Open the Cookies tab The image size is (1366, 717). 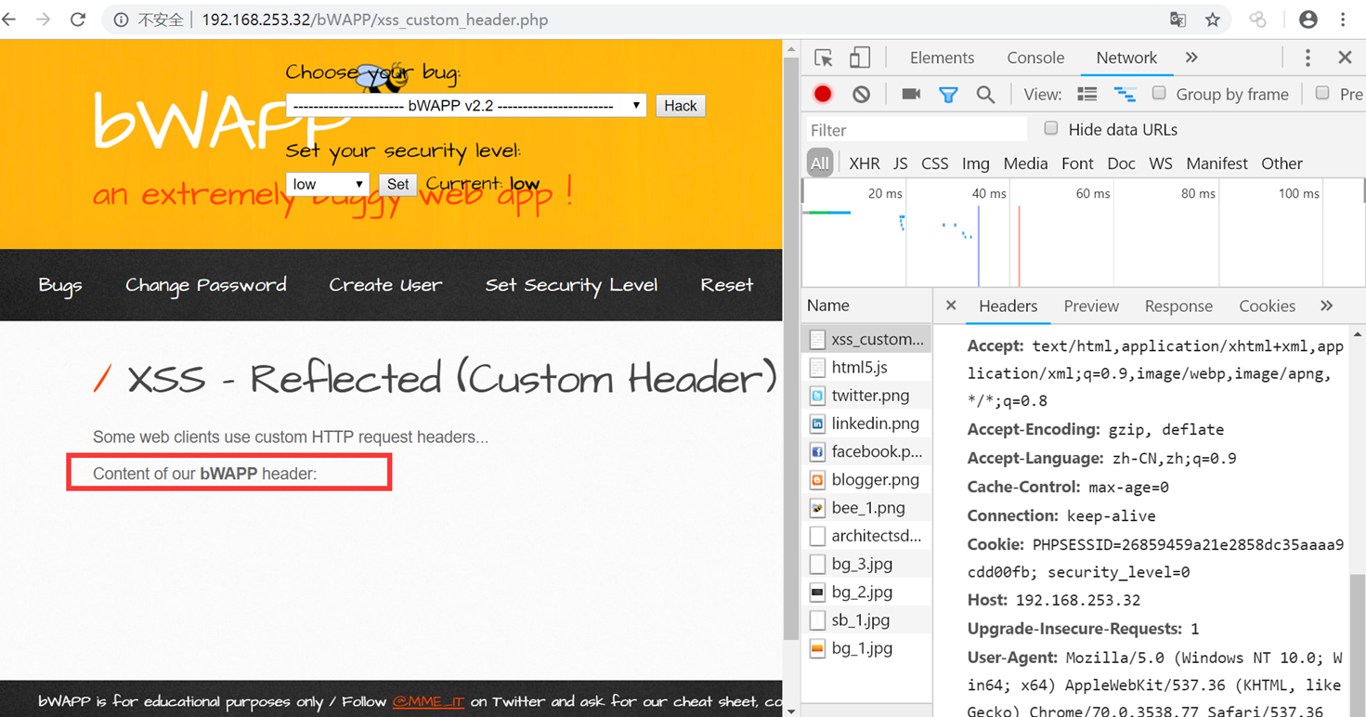click(1267, 306)
